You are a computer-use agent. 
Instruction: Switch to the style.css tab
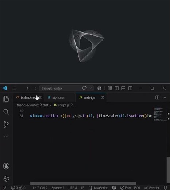pos(59,98)
